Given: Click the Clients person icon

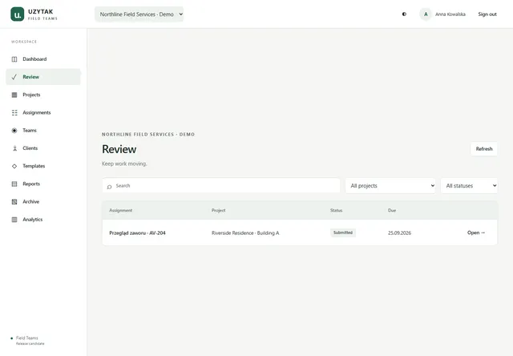Looking at the screenshot, I should [14, 148].
